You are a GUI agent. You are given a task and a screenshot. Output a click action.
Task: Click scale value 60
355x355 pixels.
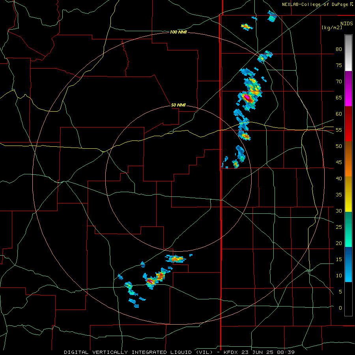pyautogui.click(x=339, y=114)
